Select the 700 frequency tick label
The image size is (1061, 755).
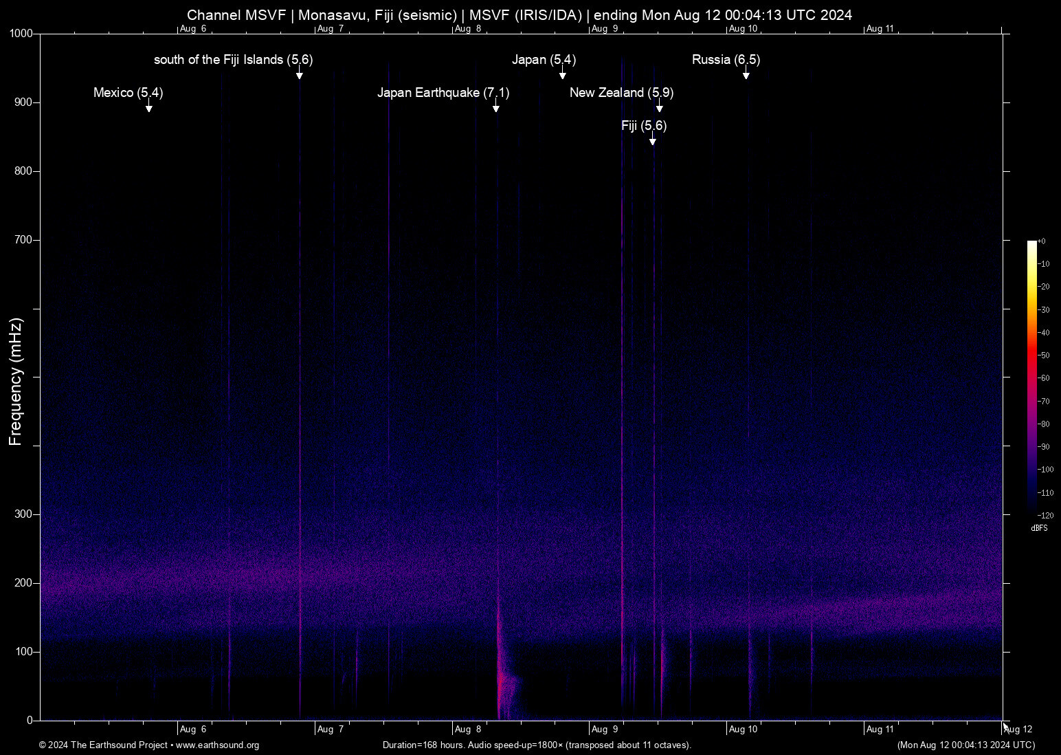pos(25,240)
